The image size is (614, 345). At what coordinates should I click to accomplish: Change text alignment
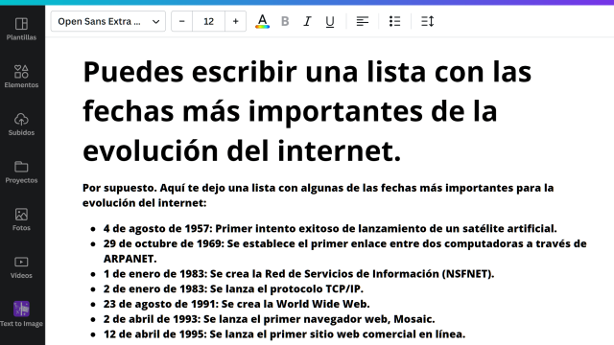click(363, 21)
